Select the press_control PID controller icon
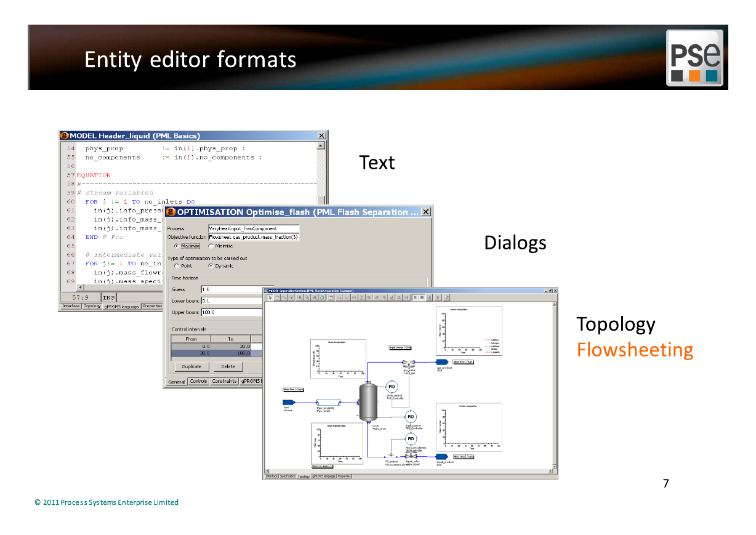756x535 pixels. (392, 387)
